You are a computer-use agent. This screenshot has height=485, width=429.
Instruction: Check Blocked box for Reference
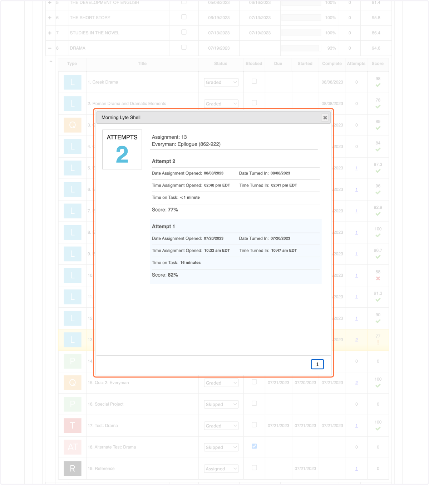(254, 468)
